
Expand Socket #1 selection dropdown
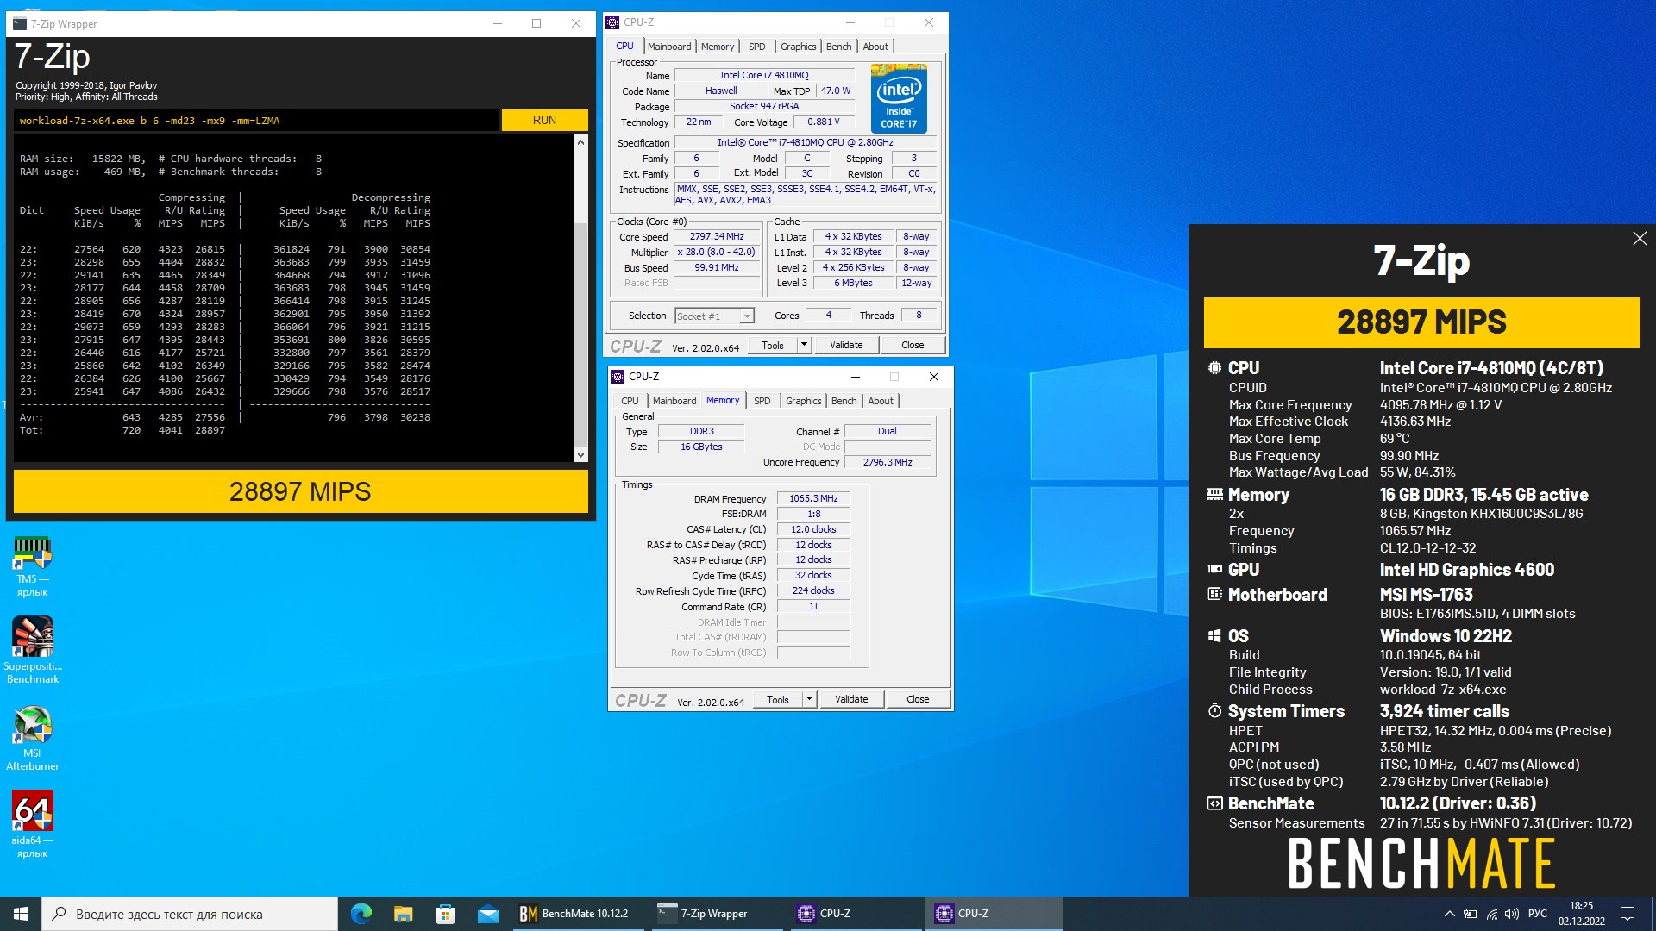(x=715, y=316)
